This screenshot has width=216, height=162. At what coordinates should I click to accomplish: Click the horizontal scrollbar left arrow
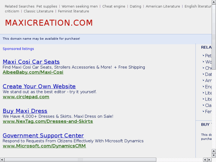(2, 160)
